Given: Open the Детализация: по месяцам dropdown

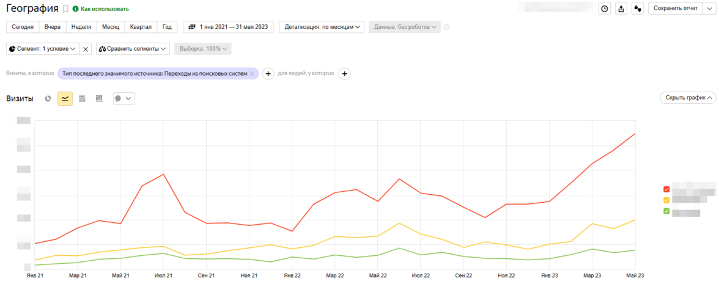Looking at the screenshot, I should point(322,27).
